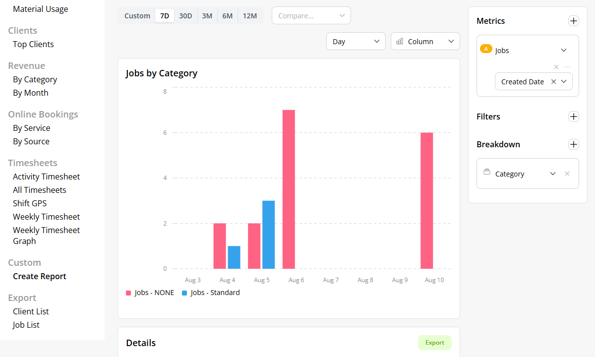Open the Jobs metric more options ellipsis
The image size is (595, 357).
(567, 67)
